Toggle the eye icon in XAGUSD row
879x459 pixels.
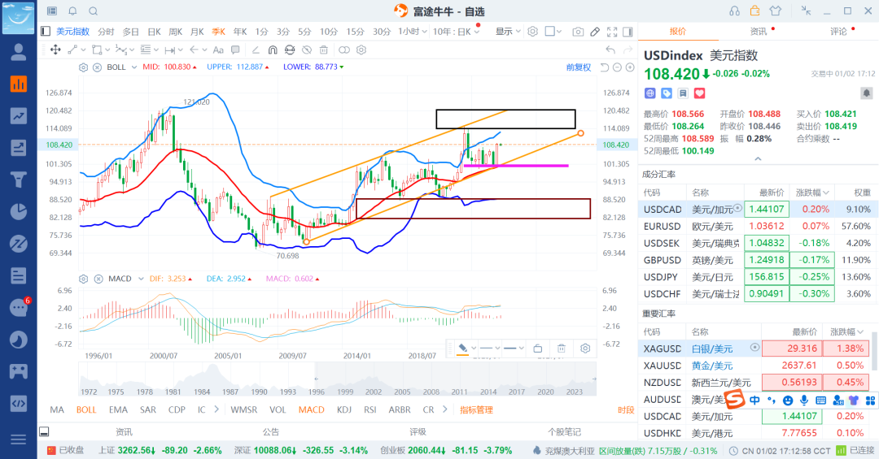(754, 348)
